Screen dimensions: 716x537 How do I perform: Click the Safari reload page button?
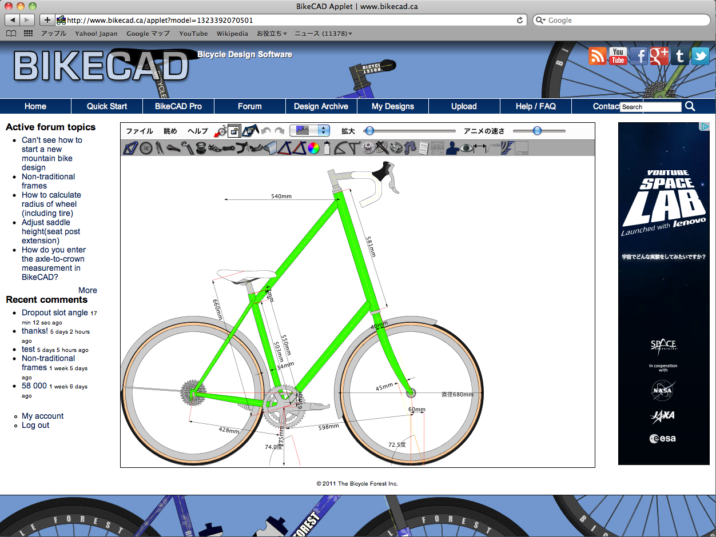pyautogui.click(x=519, y=20)
